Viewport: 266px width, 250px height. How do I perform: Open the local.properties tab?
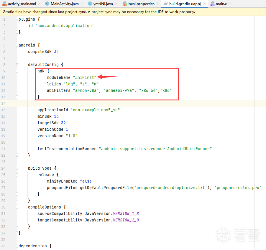(x=141, y=4)
